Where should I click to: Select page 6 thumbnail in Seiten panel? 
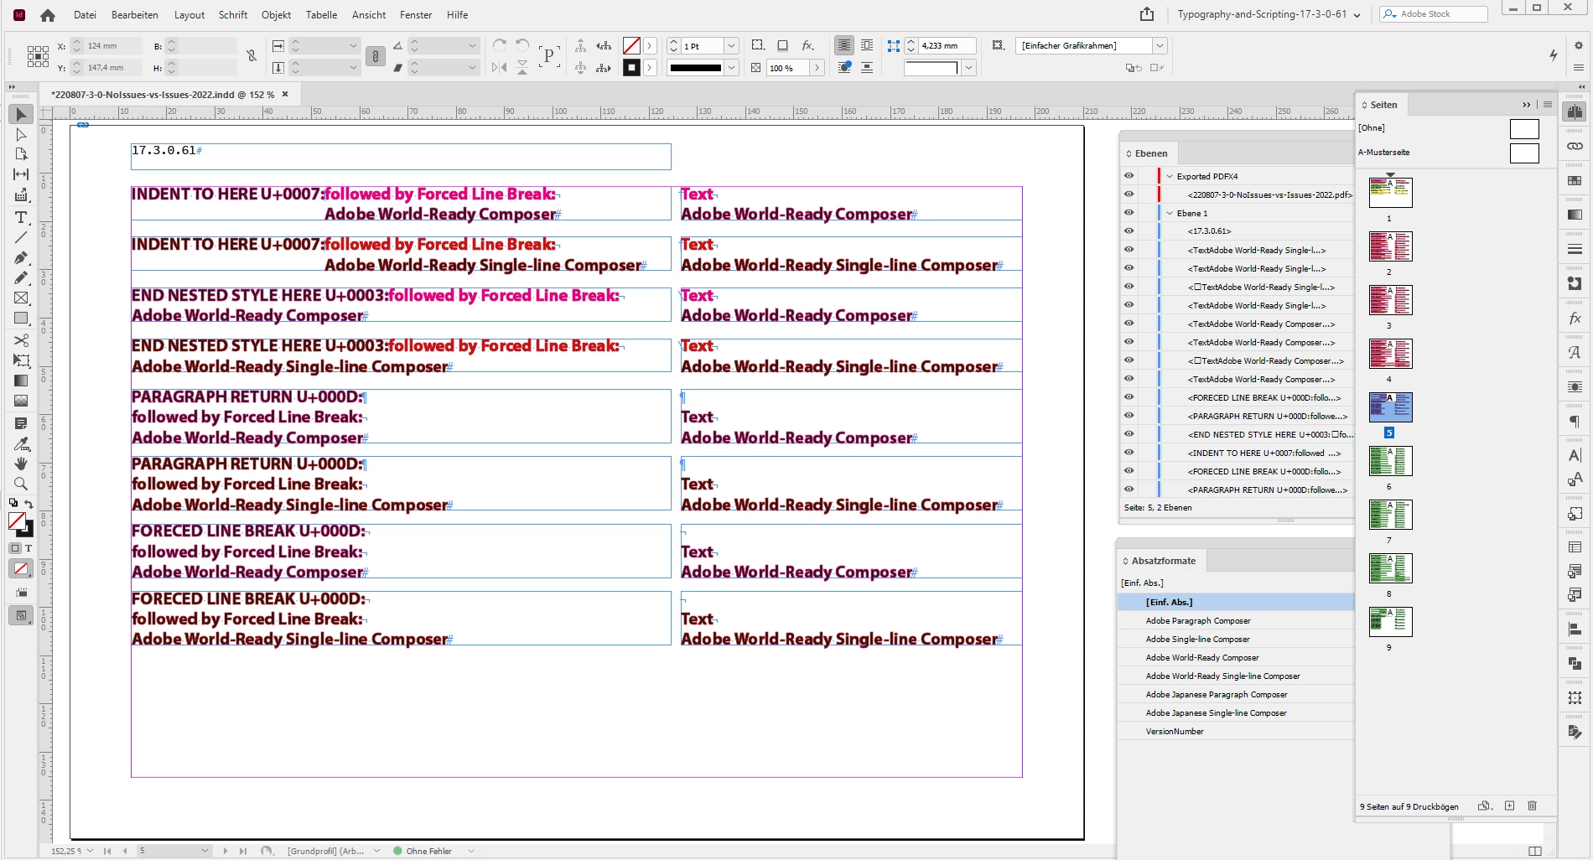click(x=1390, y=461)
